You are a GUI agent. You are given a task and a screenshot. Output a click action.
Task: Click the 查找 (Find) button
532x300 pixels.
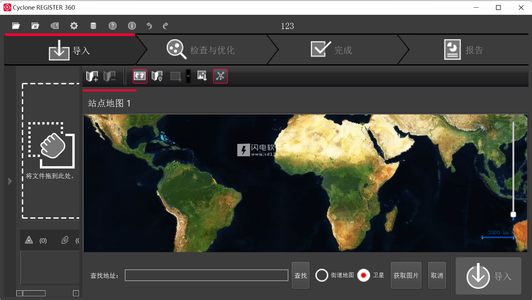300,275
